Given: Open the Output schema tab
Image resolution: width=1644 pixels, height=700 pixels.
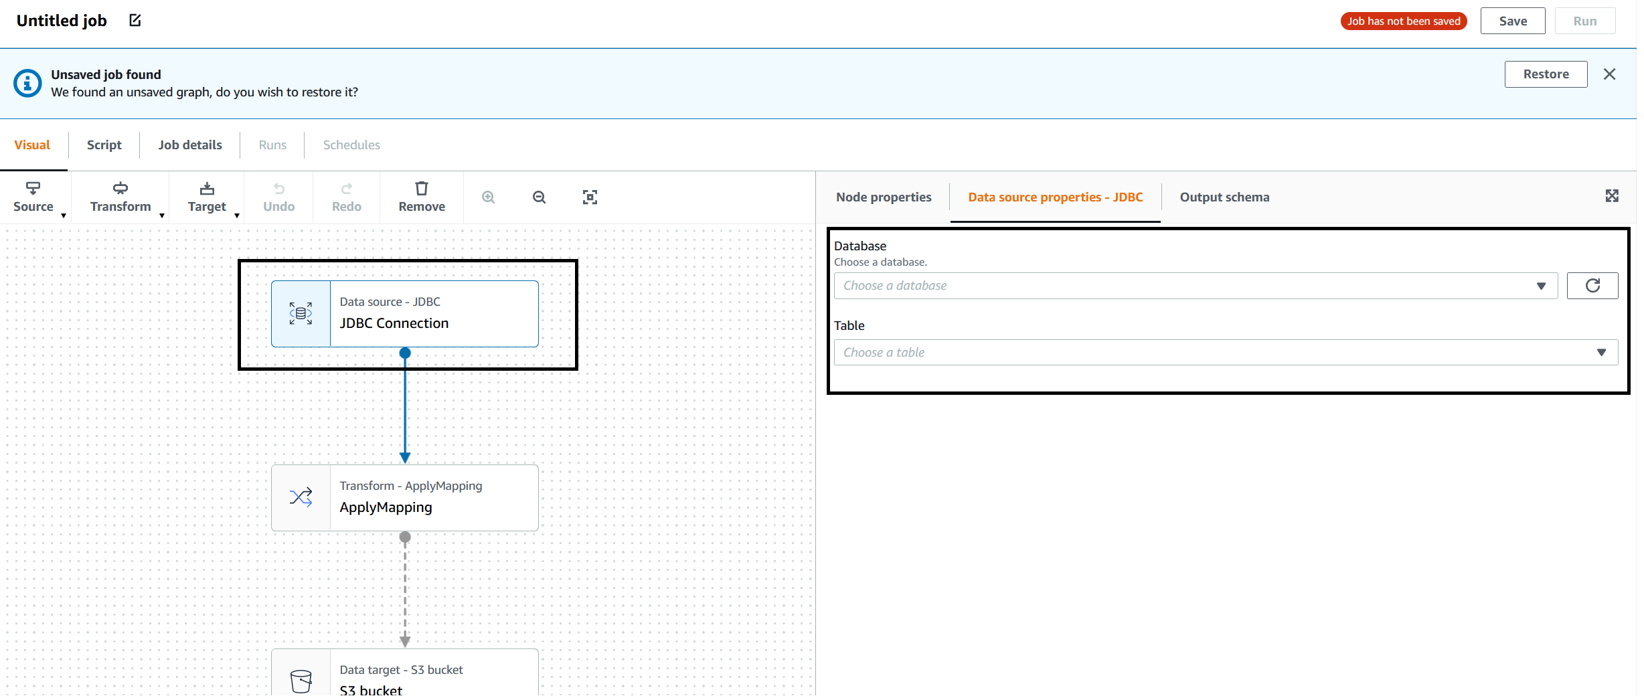Looking at the screenshot, I should point(1224,197).
